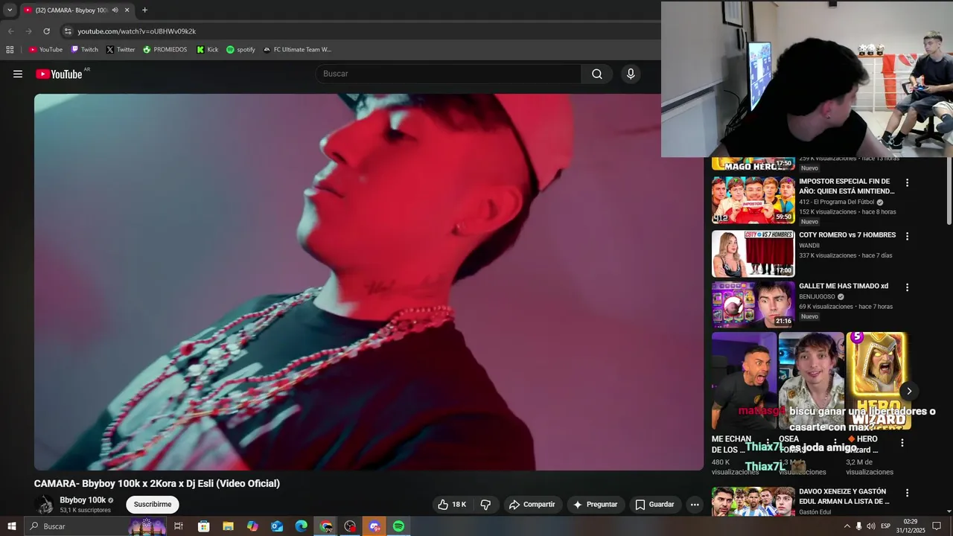Screen dimensions: 953x536
Task: Open COTY ROMERO vs 7 HOMBRES title
Action: tap(847, 235)
